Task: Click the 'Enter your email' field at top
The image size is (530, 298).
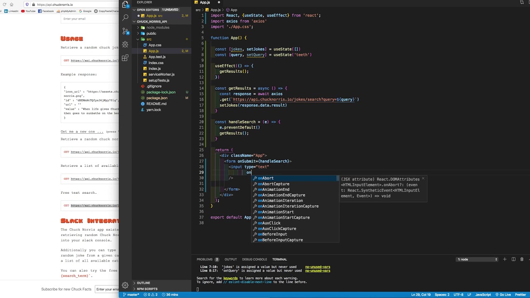Action: 89,19
